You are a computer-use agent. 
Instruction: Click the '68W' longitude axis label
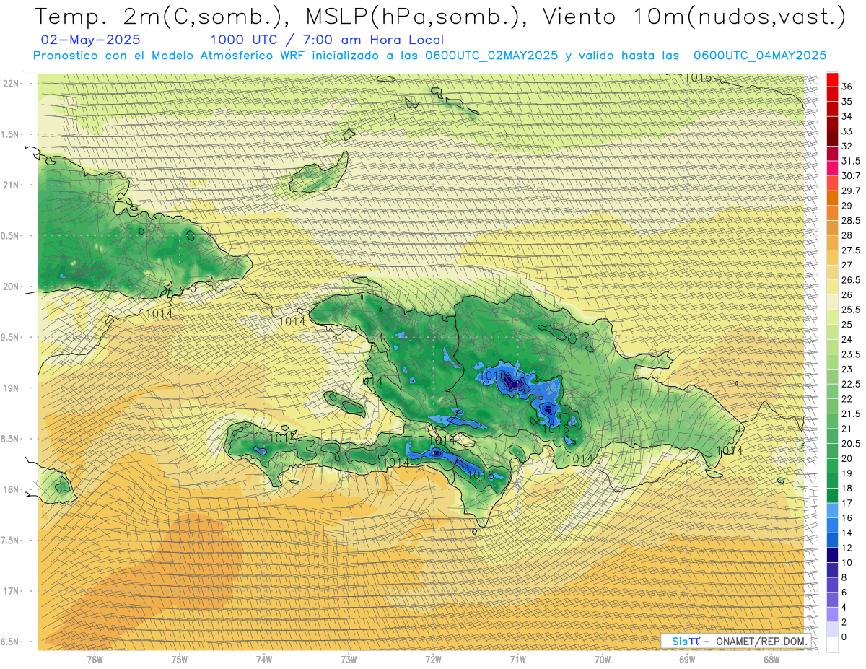pyautogui.click(x=771, y=660)
